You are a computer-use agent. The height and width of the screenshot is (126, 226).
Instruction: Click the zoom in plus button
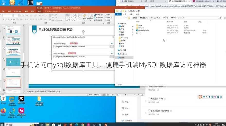[x=134, y=95]
